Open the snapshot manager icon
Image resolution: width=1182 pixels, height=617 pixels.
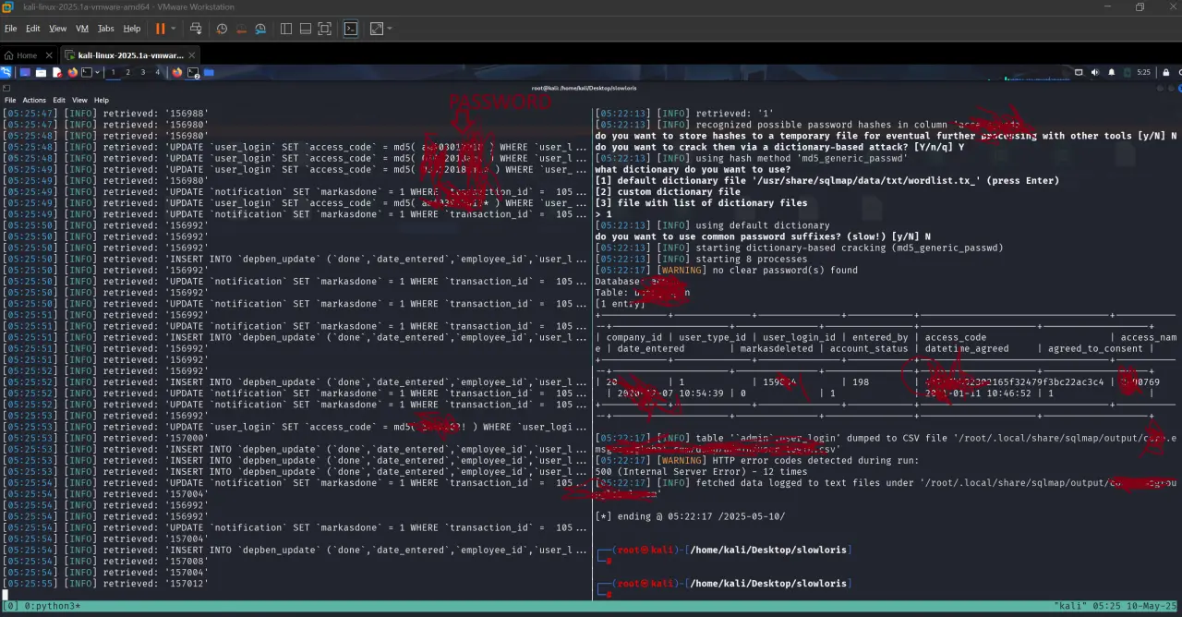pyautogui.click(x=262, y=29)
